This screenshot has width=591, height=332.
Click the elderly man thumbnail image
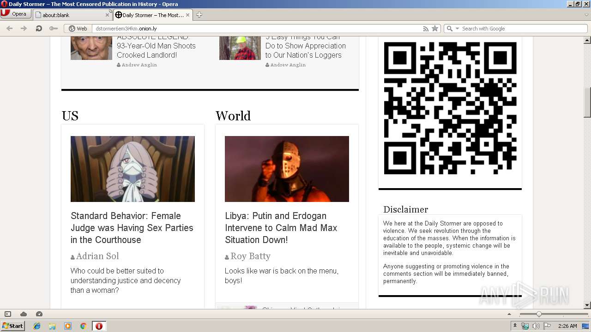(x=91, y=48)
